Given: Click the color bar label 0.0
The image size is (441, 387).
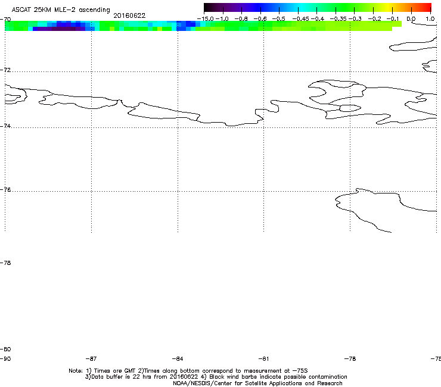Looking at the screenshot, I should click(411, 19).
